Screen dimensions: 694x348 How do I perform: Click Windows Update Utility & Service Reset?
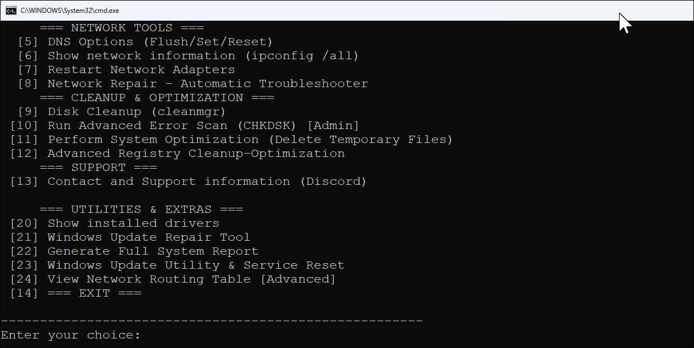click(179, 265)
